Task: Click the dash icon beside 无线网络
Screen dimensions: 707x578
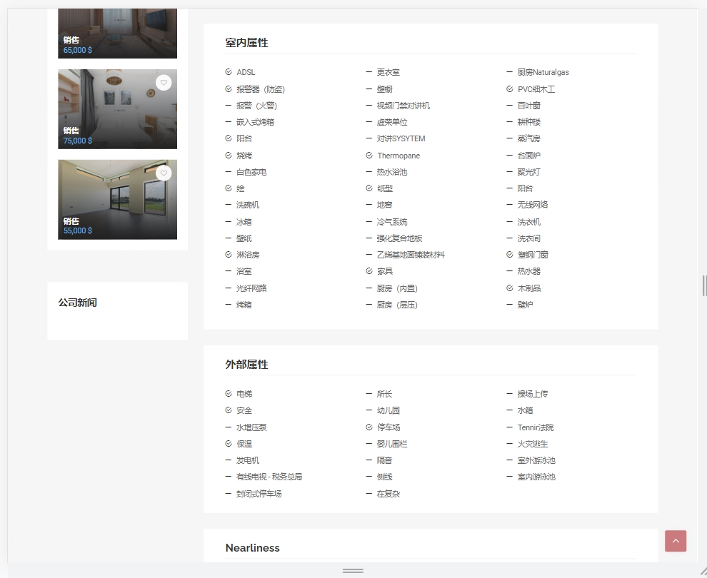Action: (x=509, y=205)
